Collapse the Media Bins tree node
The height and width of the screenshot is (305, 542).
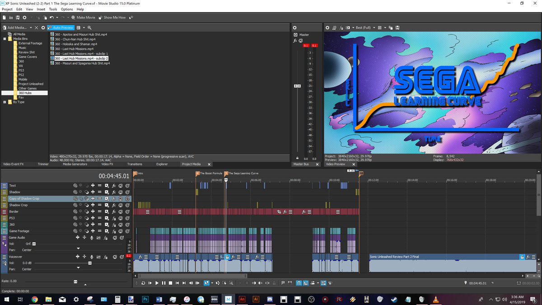5,39
